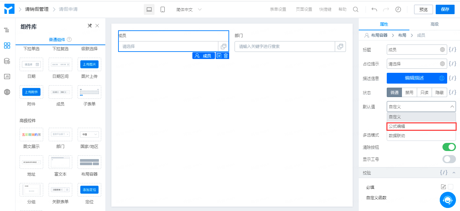Bind variable for 占位提示 property
Viewport: 460px width, 211px height.
click(x=453, y=64)
